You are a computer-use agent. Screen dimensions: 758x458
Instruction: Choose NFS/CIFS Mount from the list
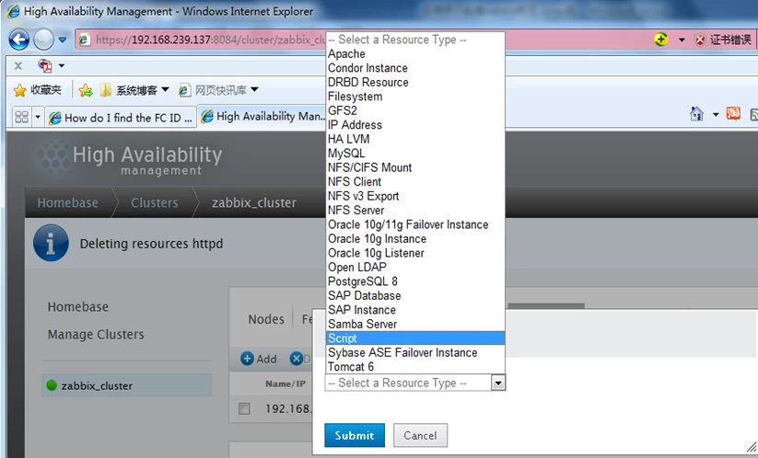415,168
